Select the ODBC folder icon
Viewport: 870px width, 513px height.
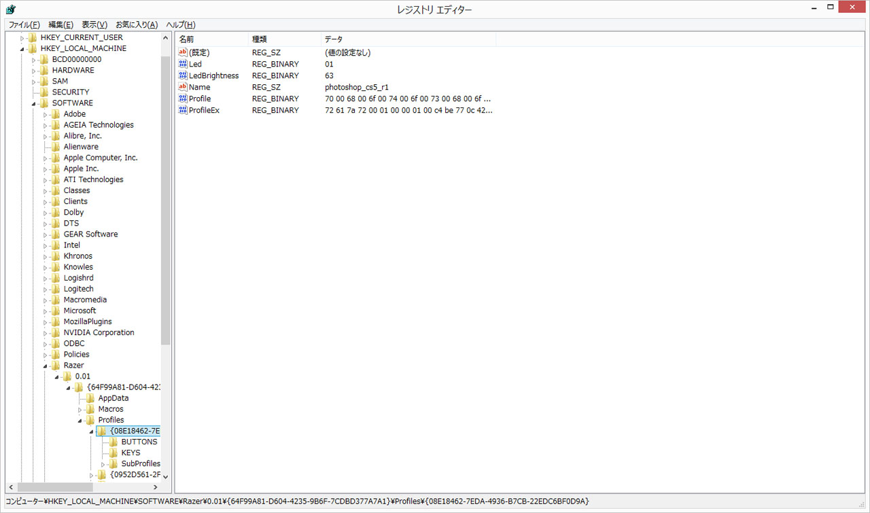pos(56,343)
